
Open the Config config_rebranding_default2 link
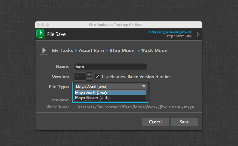click(x=170, y=32)
